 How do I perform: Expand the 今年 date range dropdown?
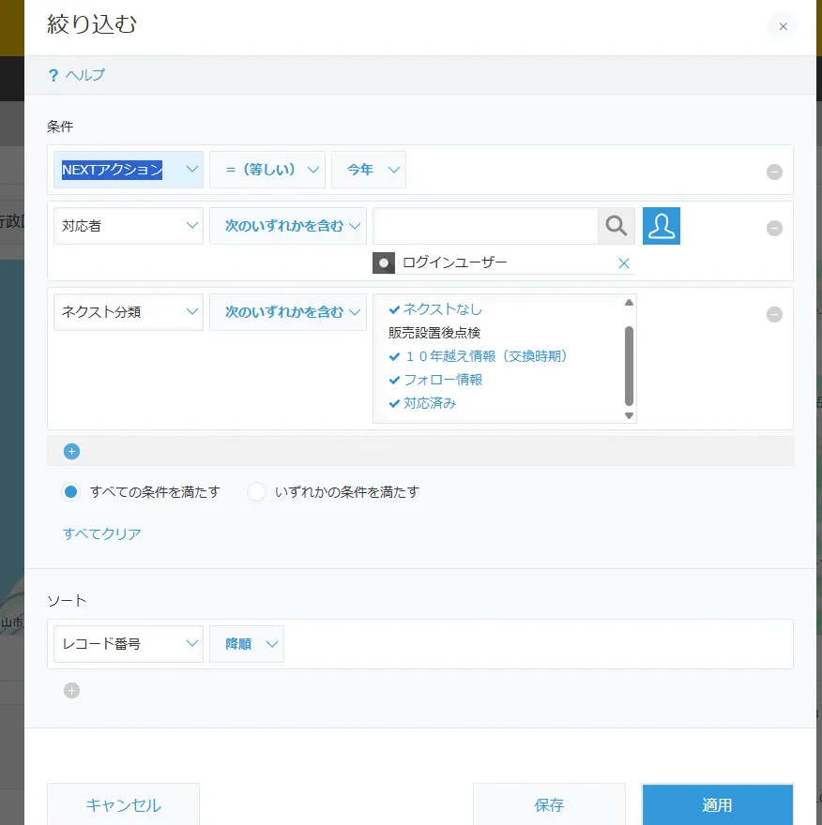pyautogui.click(x=369, y=170)
